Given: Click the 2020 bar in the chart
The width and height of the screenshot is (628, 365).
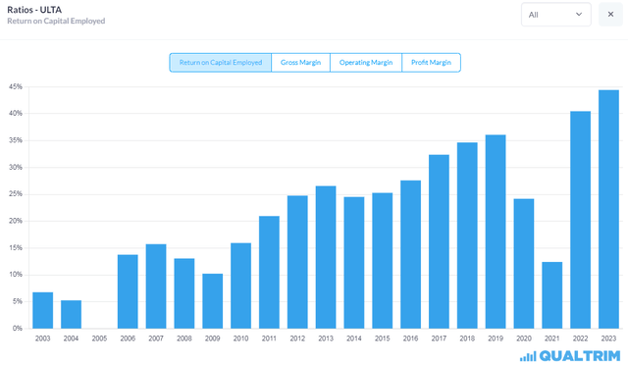Looking at the screenshot, I should [524, 264].
